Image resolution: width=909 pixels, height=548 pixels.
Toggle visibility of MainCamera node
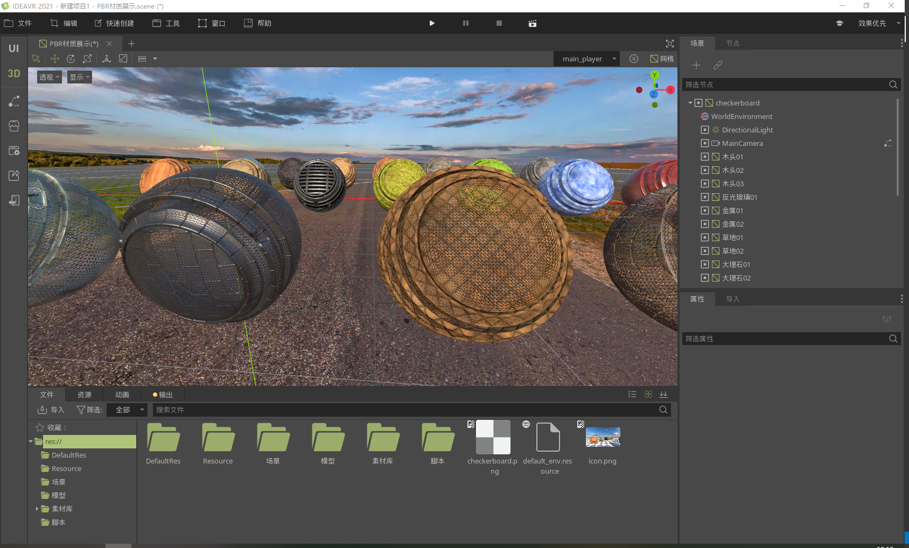704,143
